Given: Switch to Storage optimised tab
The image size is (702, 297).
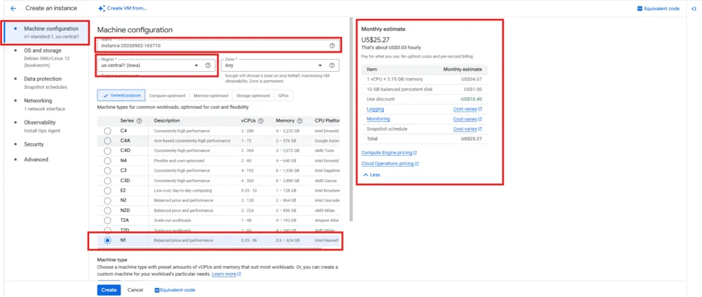Looking at the screenshot, I should tap(253, 96).
